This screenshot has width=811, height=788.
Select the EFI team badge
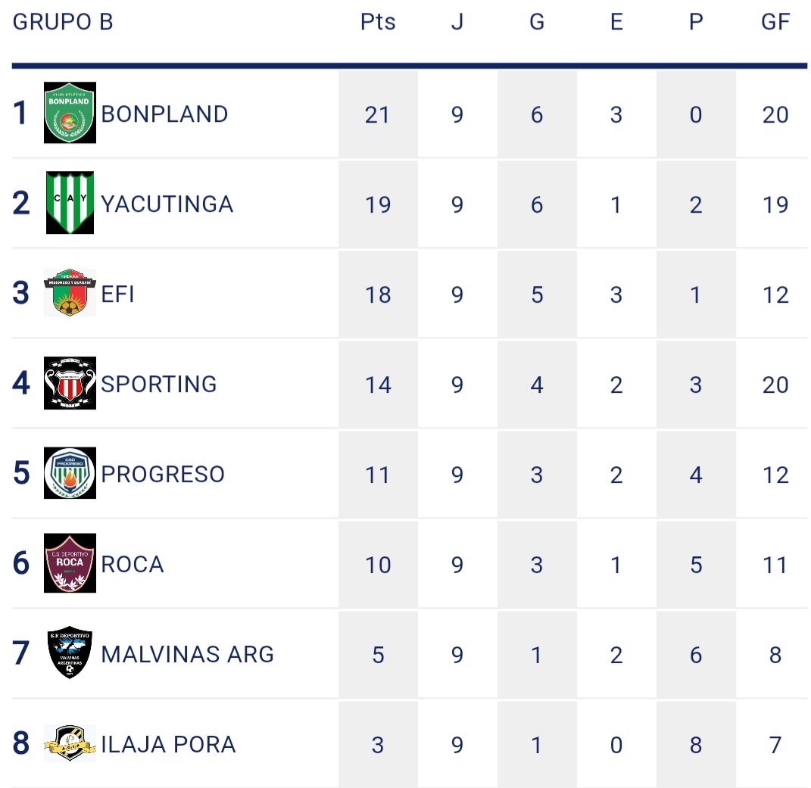70,293
